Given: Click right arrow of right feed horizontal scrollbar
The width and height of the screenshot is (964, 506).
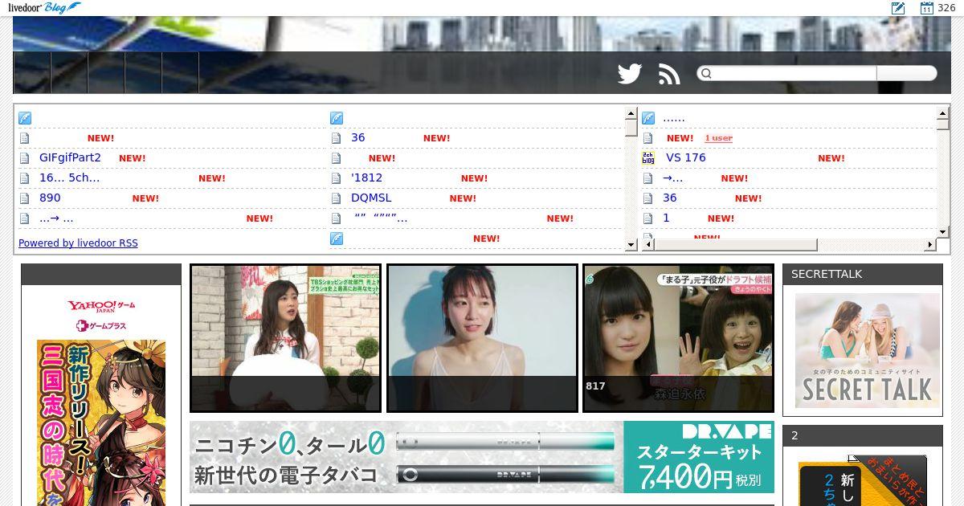Looking at the screenshot, I should [x=930, y=245].
